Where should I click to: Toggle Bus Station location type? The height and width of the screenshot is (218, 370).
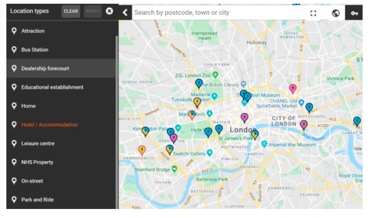point(34,50)
